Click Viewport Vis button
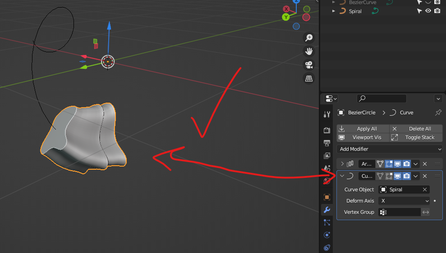The width and height of the screenshot is (446, 253). pyautogui.click(x=363, y=137)
